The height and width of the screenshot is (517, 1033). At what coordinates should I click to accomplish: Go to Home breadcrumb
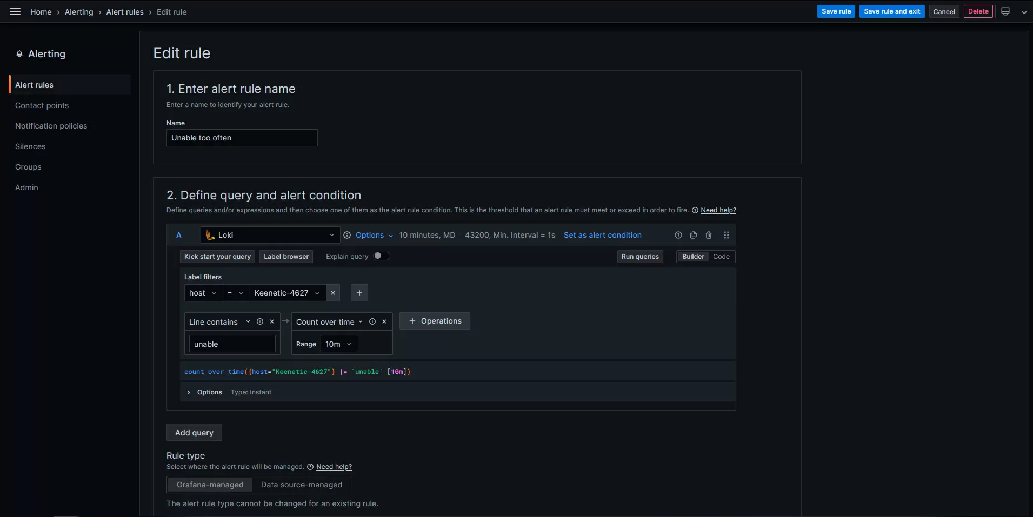point(41,12)
